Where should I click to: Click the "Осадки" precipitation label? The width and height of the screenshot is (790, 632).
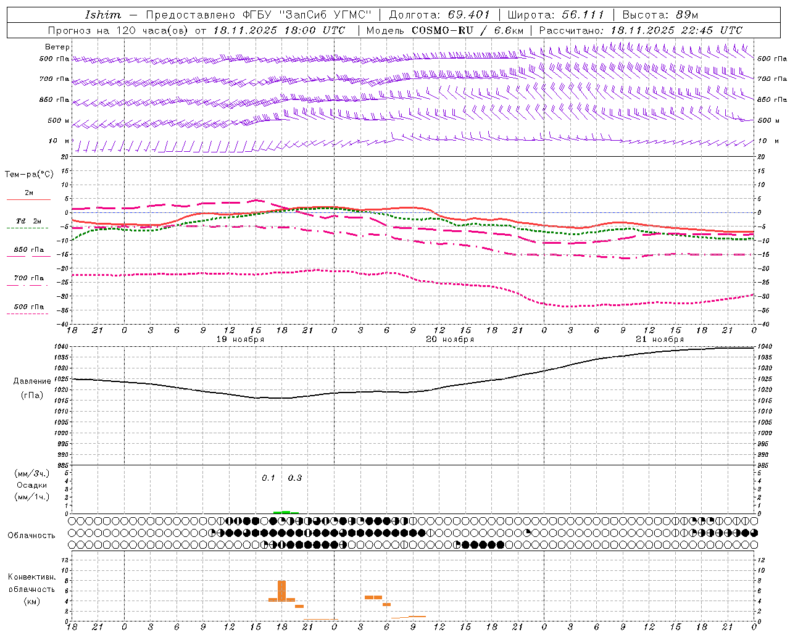point(32,485)
